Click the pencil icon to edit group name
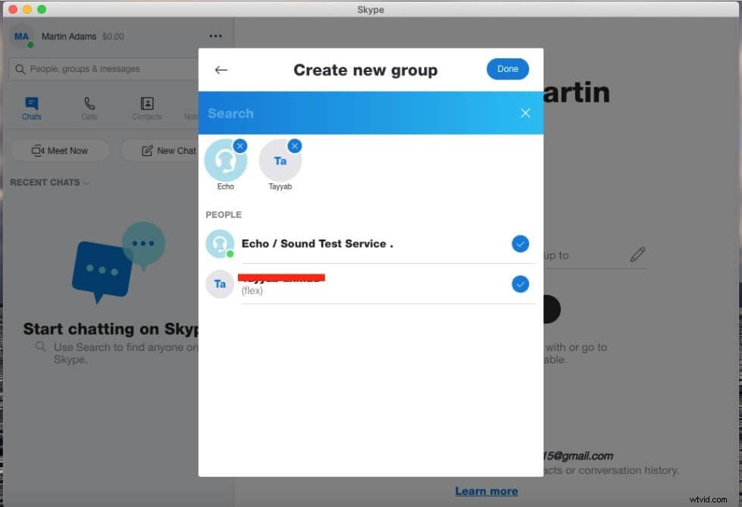Viewport: 742px width, 507px height. click(637, 255)
